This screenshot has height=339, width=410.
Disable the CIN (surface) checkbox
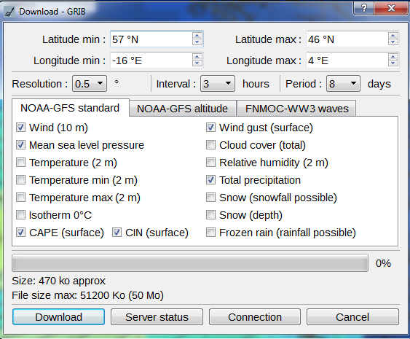coord(117,232)
